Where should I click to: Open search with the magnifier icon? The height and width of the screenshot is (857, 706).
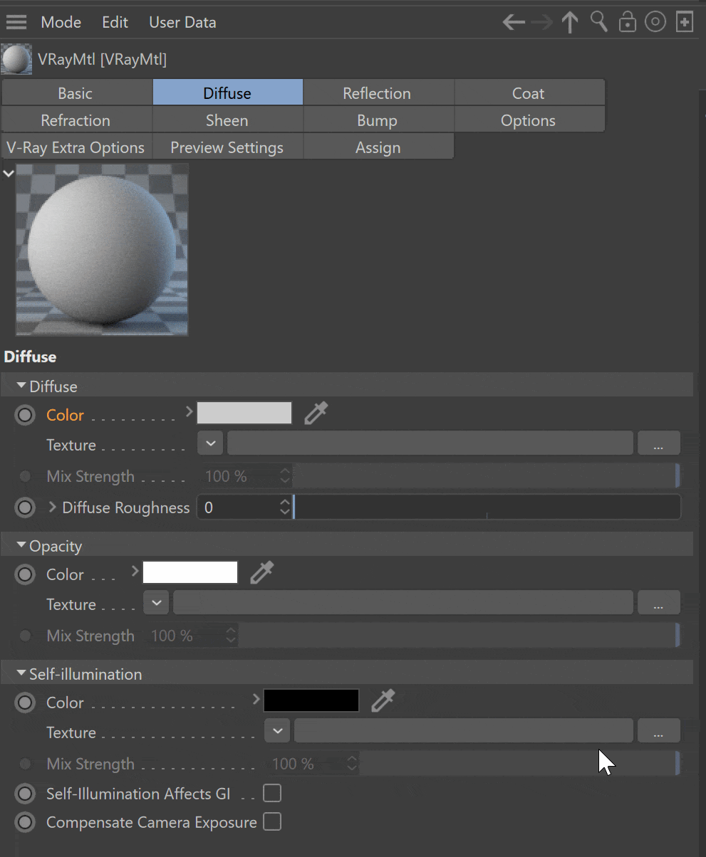click(x=599, y=22)
